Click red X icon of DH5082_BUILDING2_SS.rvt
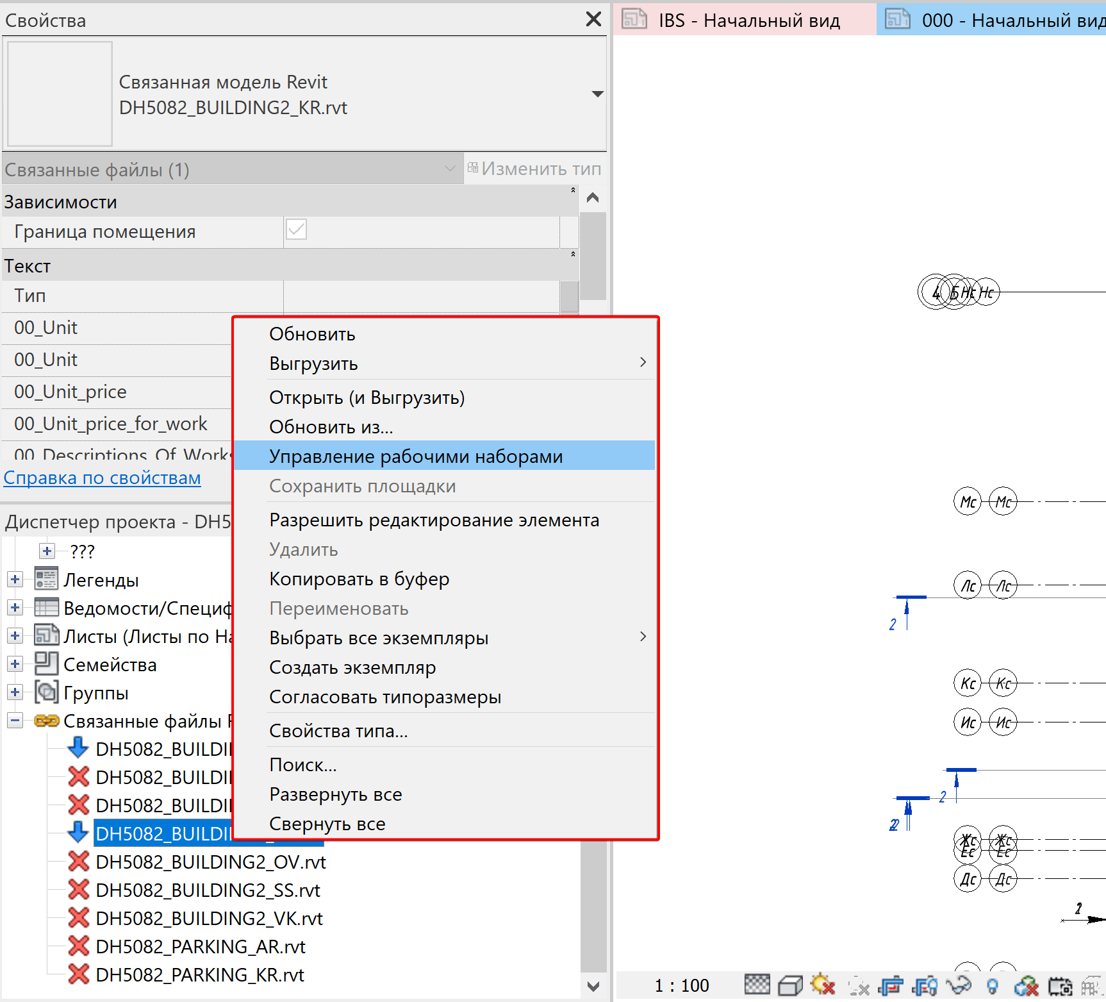The image size is (1106, 1002). click(x=78, y=889)
